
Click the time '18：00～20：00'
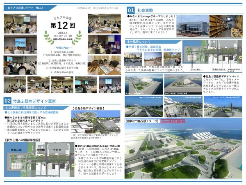tap(63, 36)
